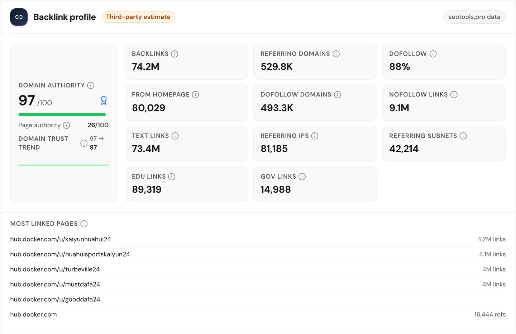Select the 16,444 refs count
Screen dimensions: 516x334
[x=490, y=315]
